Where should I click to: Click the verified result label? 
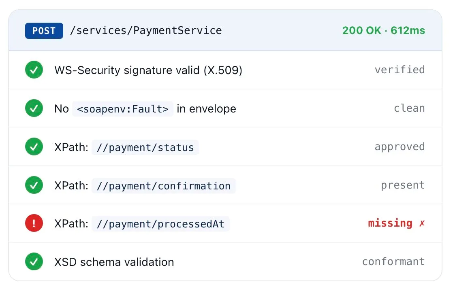point(400,70)
